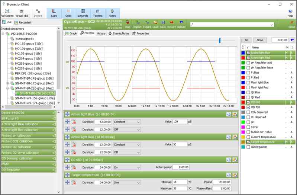Open the Sine mode dropdown for Target temperature
Image resolution: width=297 pixels, height=195 pixels.
[x=127, y=182]
